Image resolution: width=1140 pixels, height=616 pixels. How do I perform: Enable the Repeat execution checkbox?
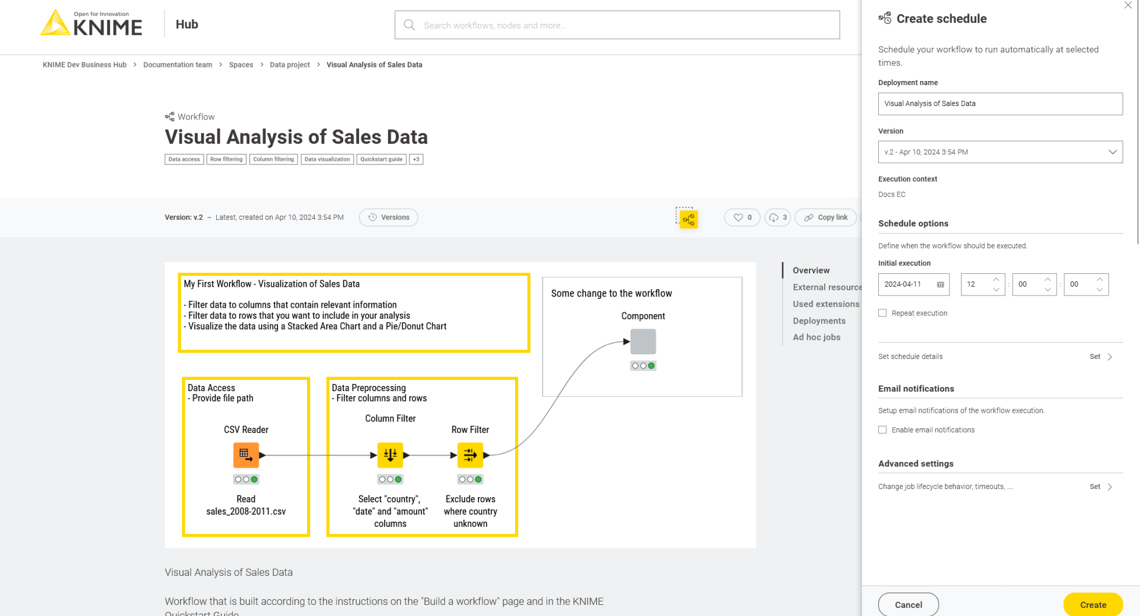882,313
